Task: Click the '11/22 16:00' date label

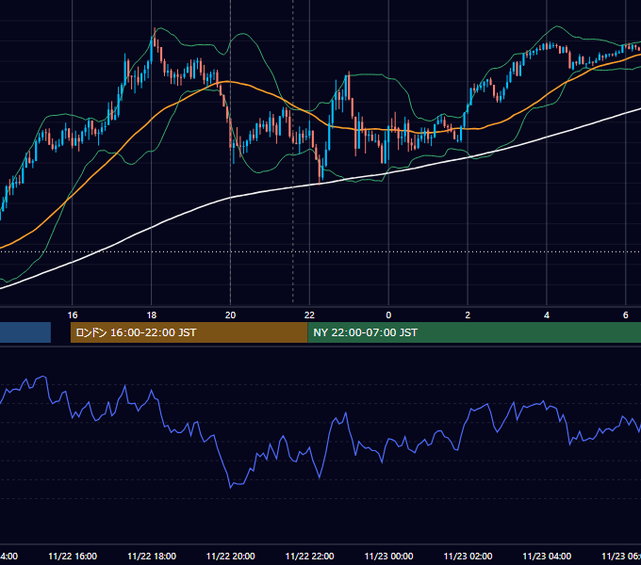Action: point(73,556)
